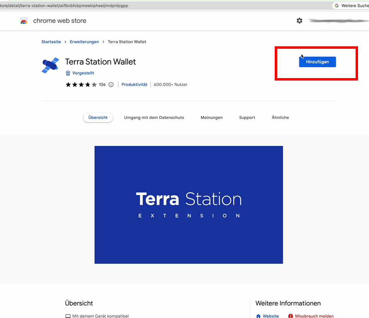Open Erweiterungen breadcrumb link
This screenshot has width=369, height=318.
click(x=84, y=42)
